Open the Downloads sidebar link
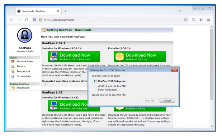 (23, 88)
